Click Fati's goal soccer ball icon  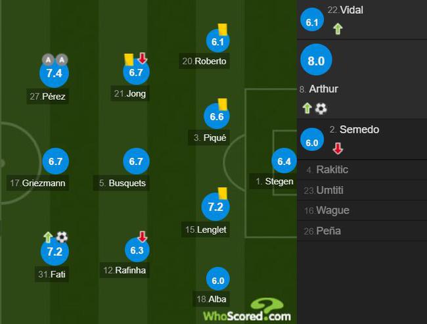point(62,237)
